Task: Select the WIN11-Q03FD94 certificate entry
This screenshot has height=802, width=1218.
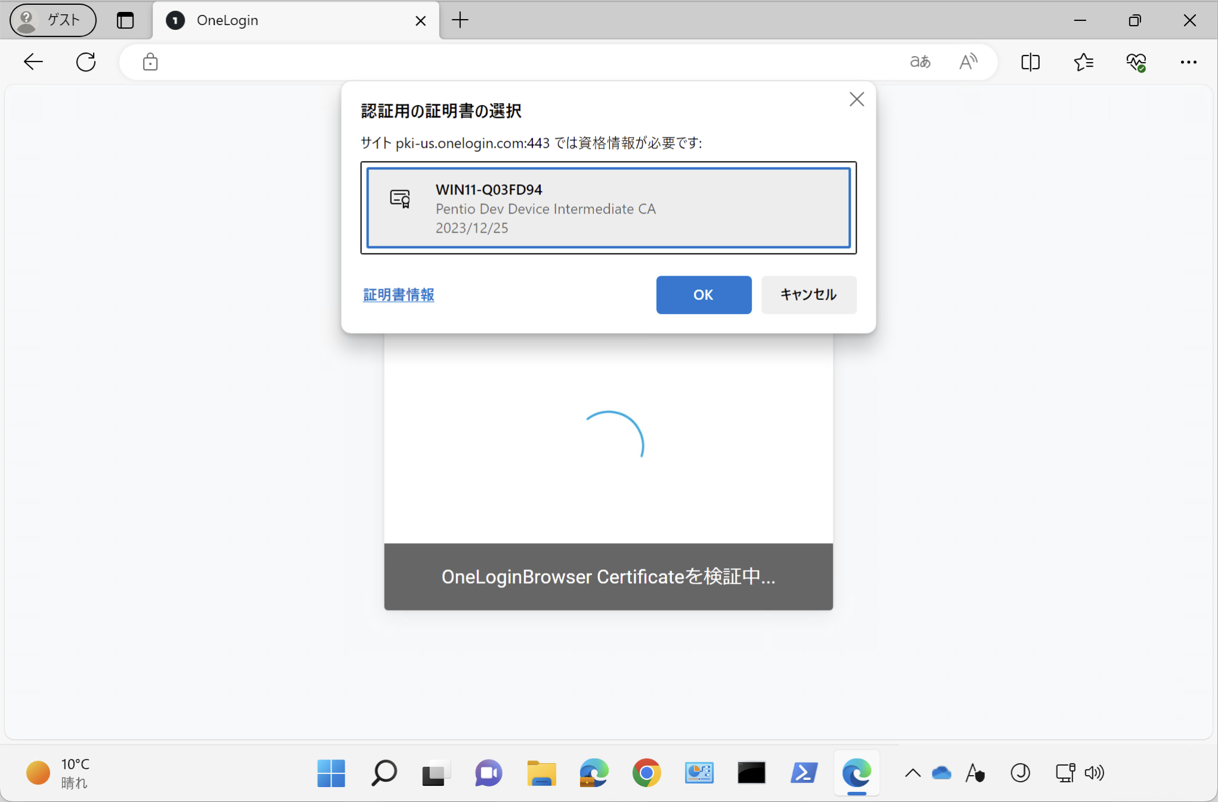Action: (x=608, y=208)
